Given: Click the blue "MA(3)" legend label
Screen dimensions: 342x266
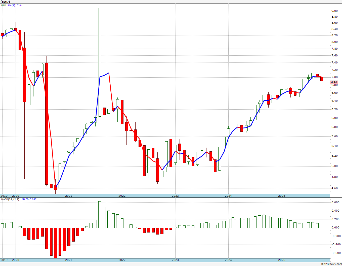Looking at the screenshot, I should 12,5.
